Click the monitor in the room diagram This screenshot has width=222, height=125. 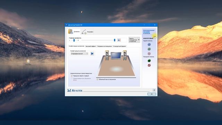tap(116, 56)
